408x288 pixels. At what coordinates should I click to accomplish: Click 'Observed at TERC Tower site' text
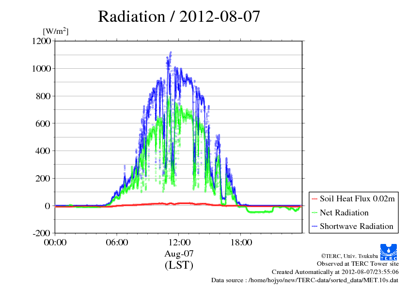coord(358,264)
